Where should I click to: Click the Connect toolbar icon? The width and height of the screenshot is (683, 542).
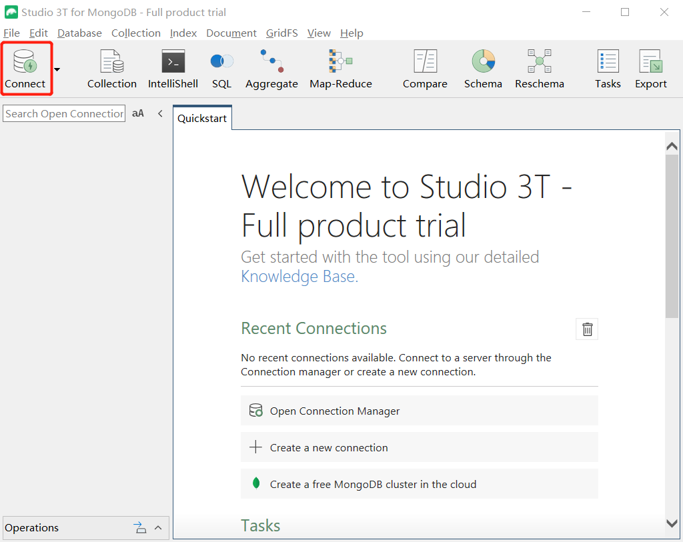[25, 69]
